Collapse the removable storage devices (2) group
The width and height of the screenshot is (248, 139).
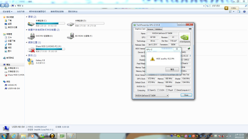point(27,30)
